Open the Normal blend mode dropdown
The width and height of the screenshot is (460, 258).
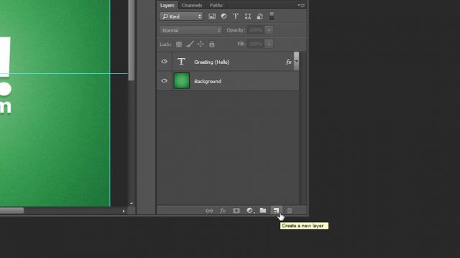(x=191, y=30)
